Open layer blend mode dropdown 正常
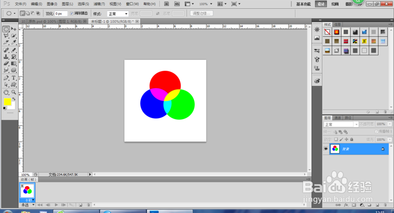 click(x=341, y=124)
